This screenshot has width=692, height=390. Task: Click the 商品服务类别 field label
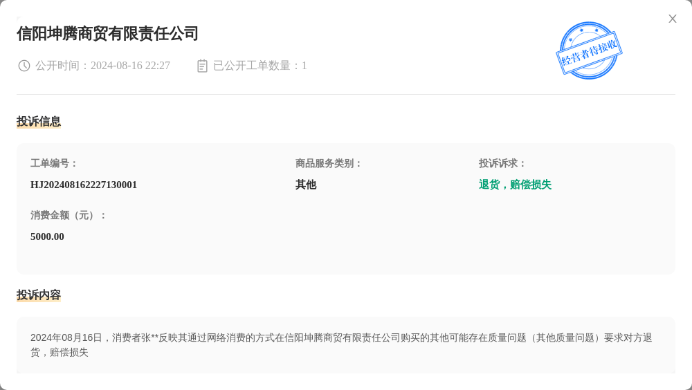tap(328, 163)
